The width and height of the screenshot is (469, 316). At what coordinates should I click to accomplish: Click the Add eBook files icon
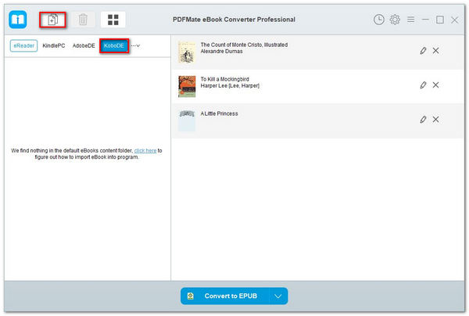pos(52,20)
